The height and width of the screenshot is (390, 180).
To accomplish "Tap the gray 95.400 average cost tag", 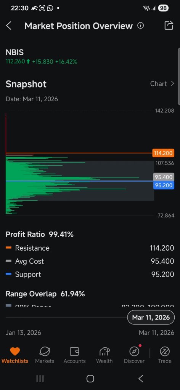I will (164, 177).
